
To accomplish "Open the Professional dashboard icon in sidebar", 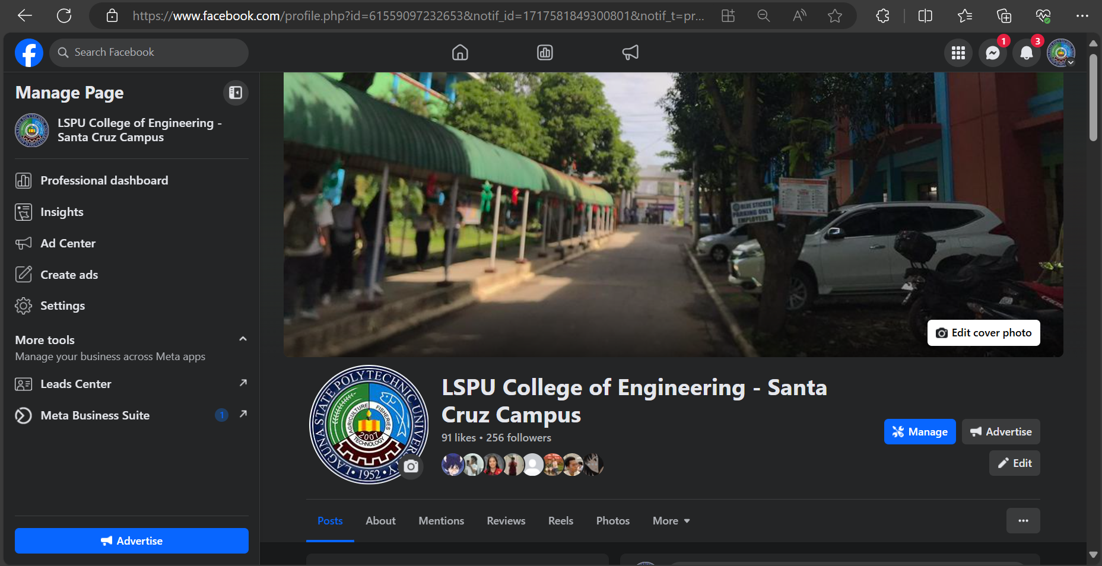I will 24,180.
